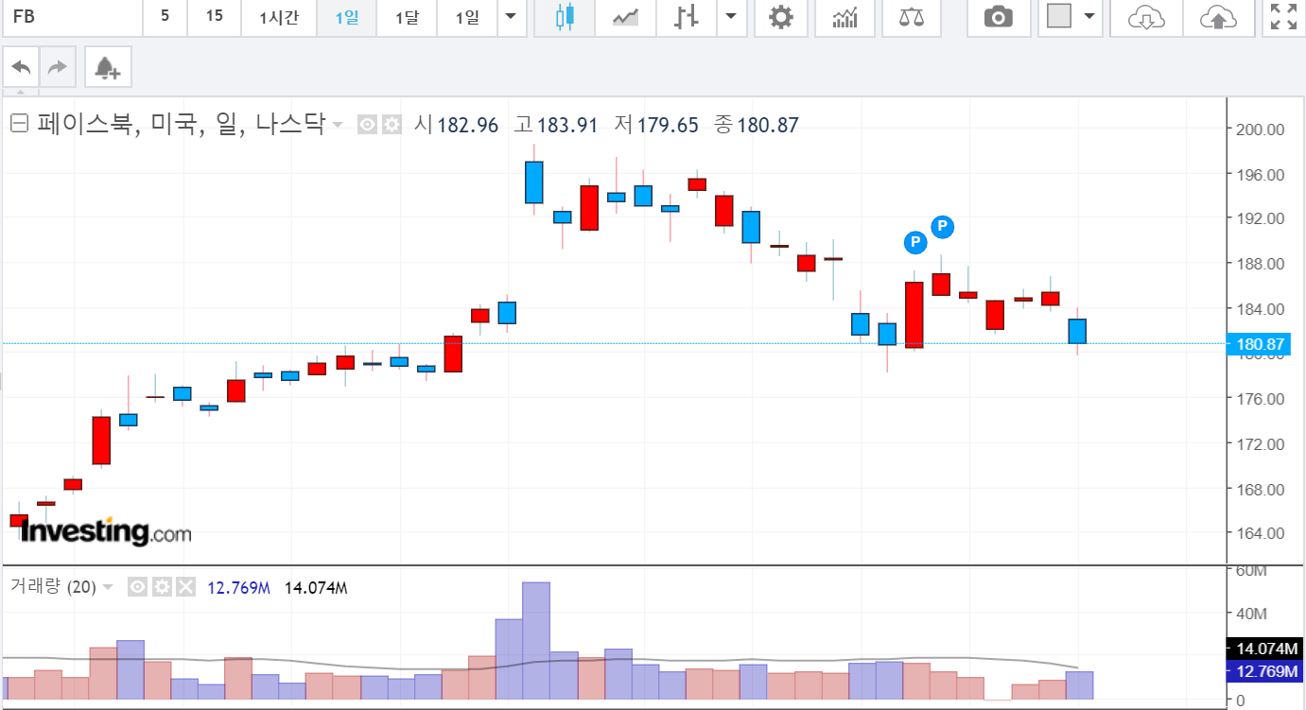Select the highlighted blue 1일 interval

pyautogui.click(x=346, y=17)
